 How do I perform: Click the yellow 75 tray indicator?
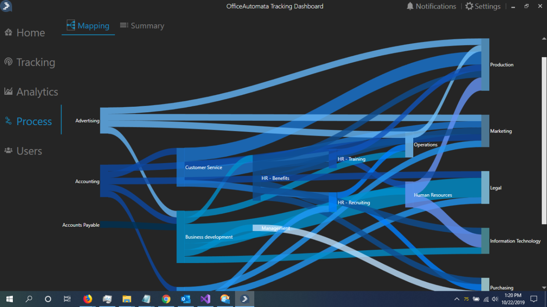coord(466,299)
